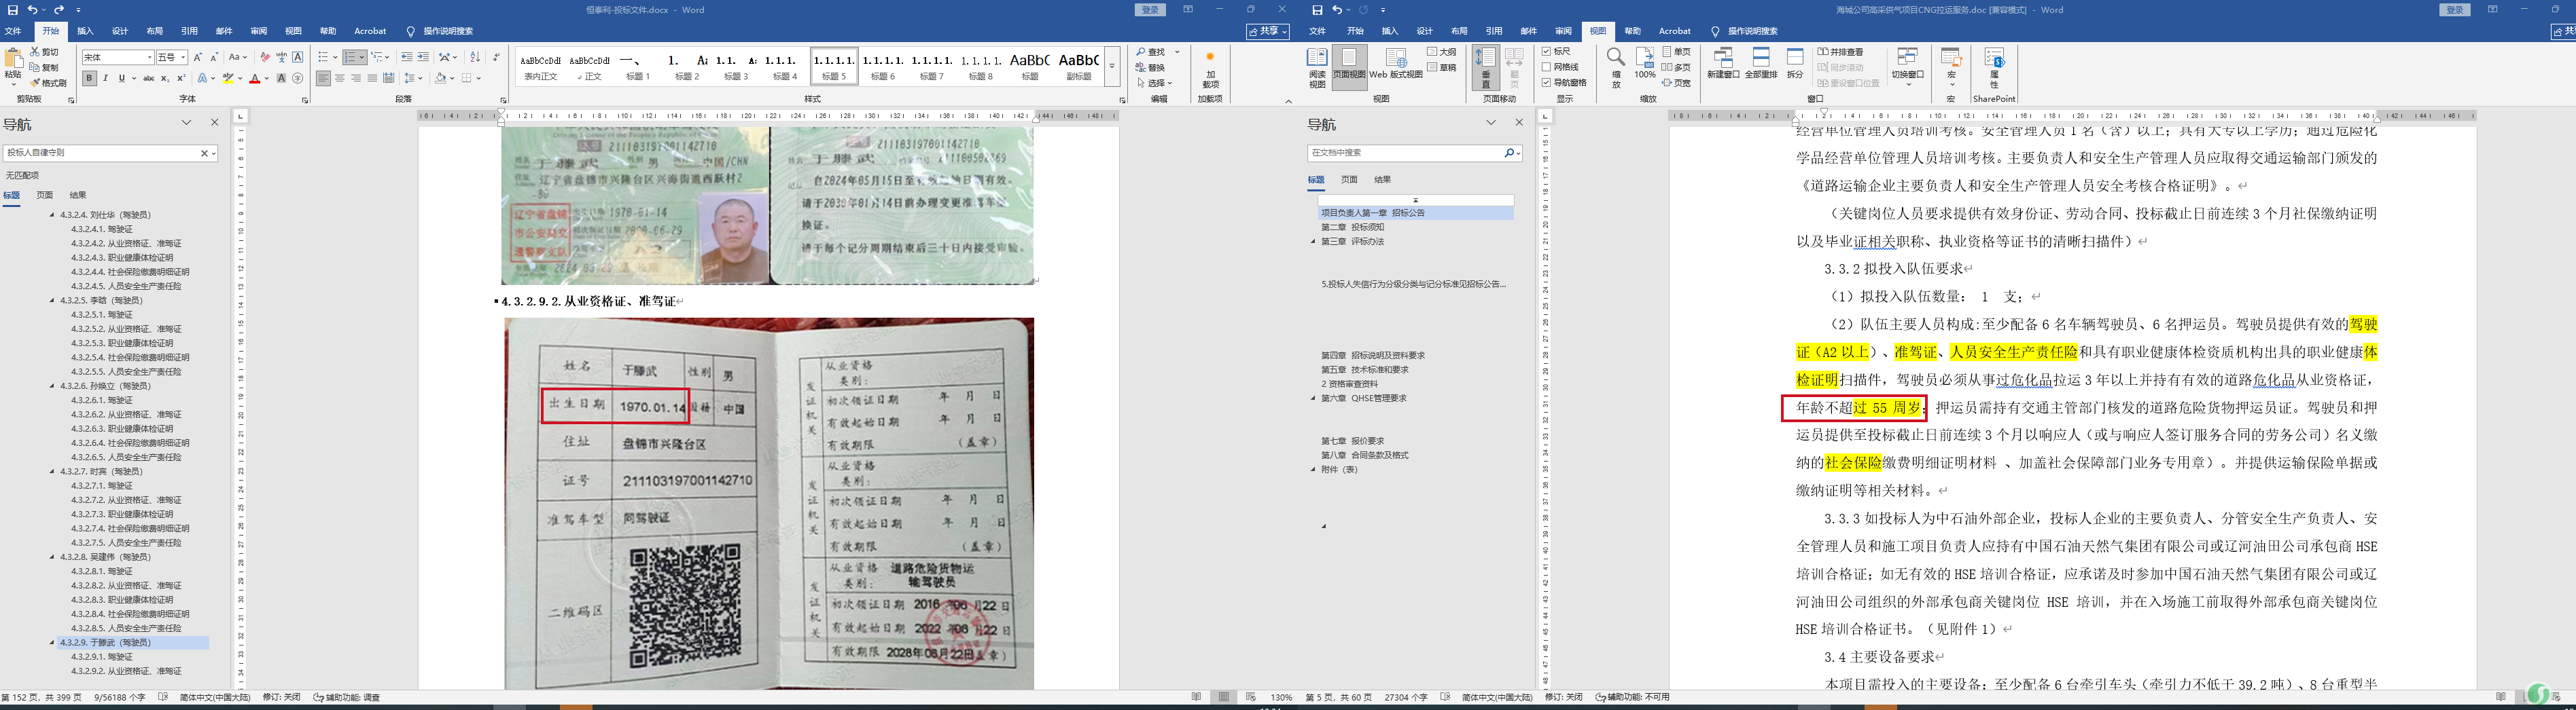Open font size 五号 dropdown
This screenshot has height=710, width=2576.
[184, 57]
